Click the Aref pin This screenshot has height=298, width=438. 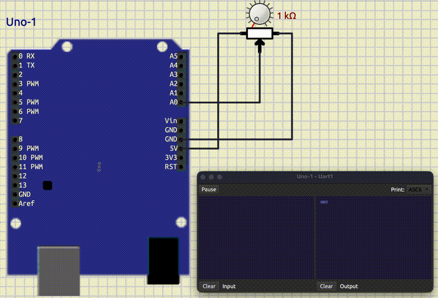[14, 203]
